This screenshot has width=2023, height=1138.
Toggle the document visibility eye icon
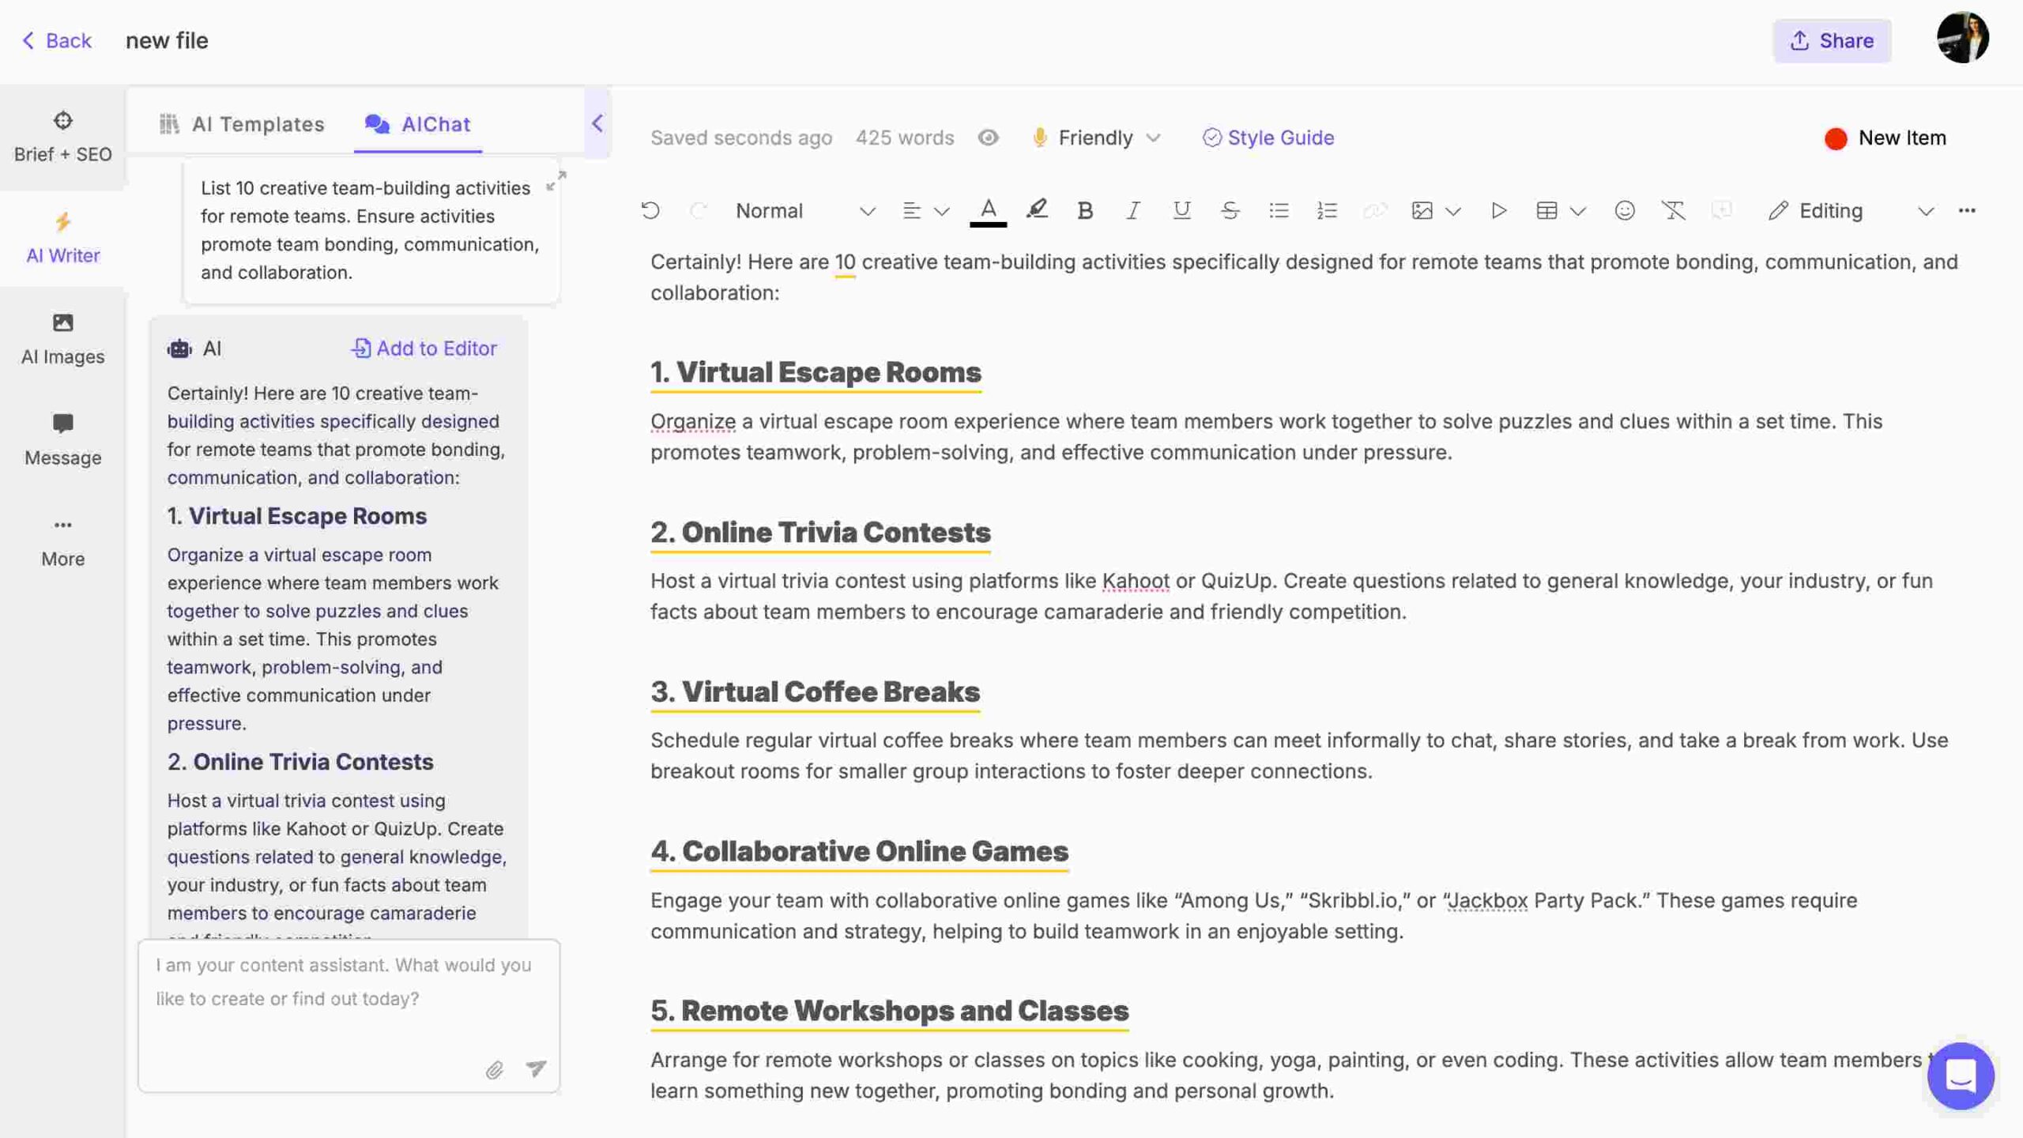click(988, 138)
